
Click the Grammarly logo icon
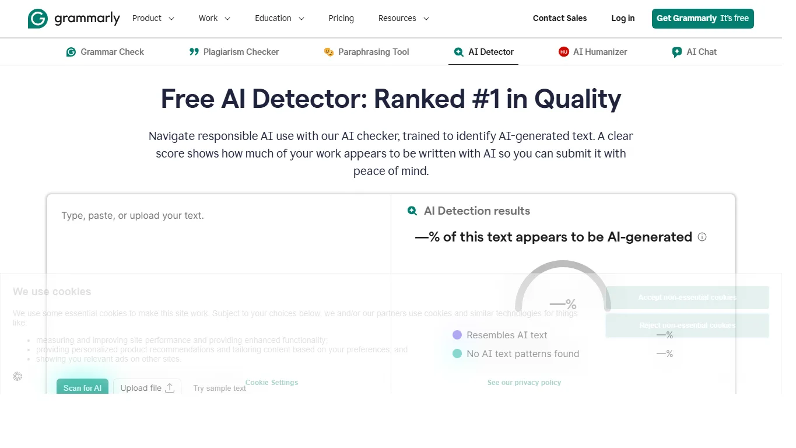(37, 19)
